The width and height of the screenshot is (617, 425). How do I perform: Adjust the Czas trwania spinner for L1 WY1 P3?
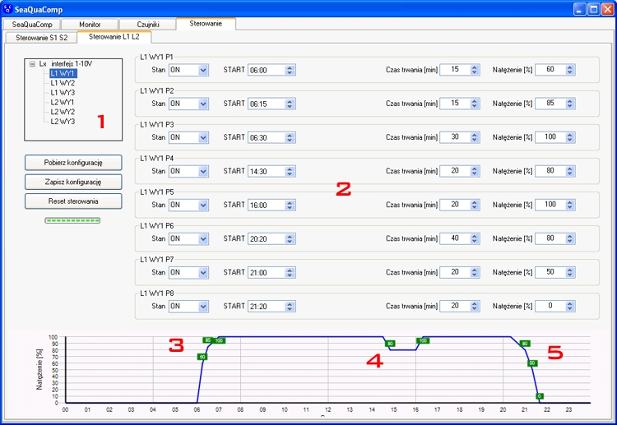pyautogui.click(x=474, y=137)
